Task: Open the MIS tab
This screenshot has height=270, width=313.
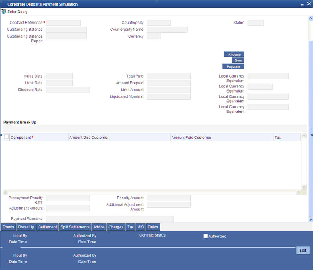Action: [141, 227]
